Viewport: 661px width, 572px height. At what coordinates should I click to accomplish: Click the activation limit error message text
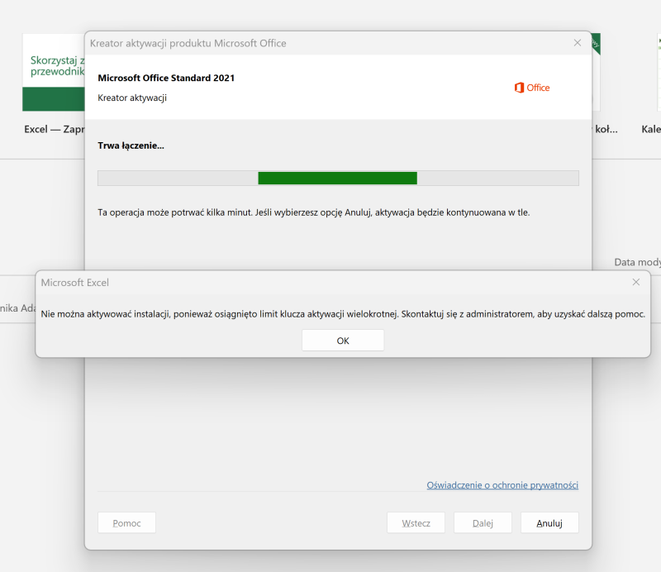(342, 314)
